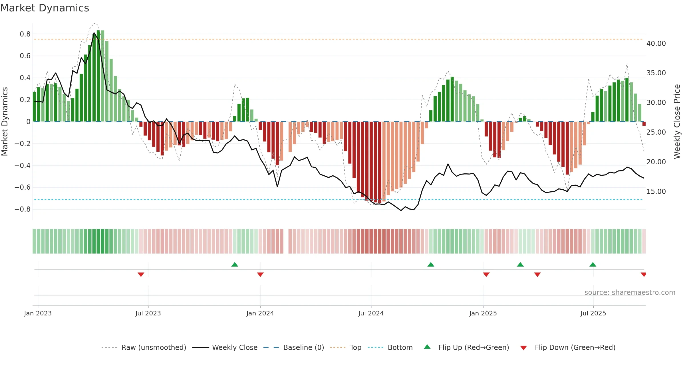Click the tallest green bar near 0.8
This screenshot has width=685, height=385.
pyautogui.click(x=98, y=76)
